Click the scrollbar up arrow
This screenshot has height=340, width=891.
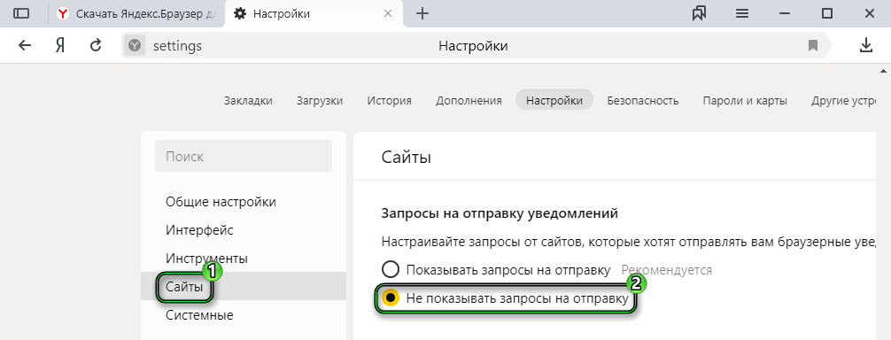tap(882, 70)
